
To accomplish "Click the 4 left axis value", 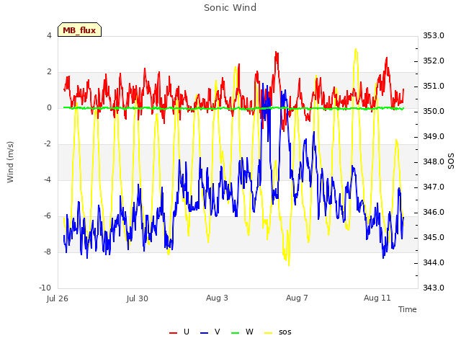I will coord(49,35).
